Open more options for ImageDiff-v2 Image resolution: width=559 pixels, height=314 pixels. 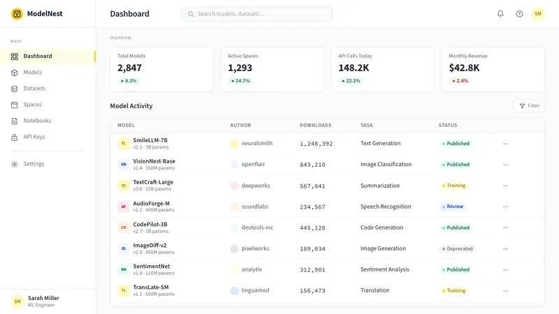coord(505,249)
